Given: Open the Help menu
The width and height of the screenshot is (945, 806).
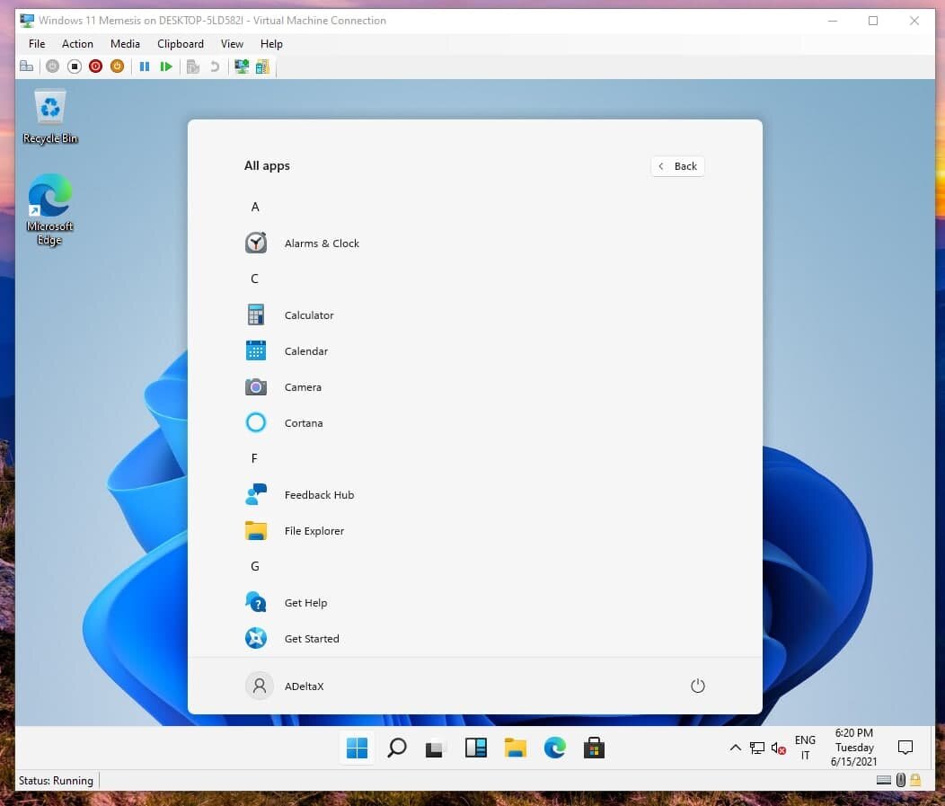Looking at the screenshot, I should click(x=271, y=44).
